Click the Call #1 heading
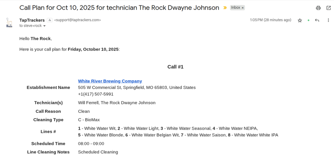This screenshot has height=155, width=334. tap(175, 67)
